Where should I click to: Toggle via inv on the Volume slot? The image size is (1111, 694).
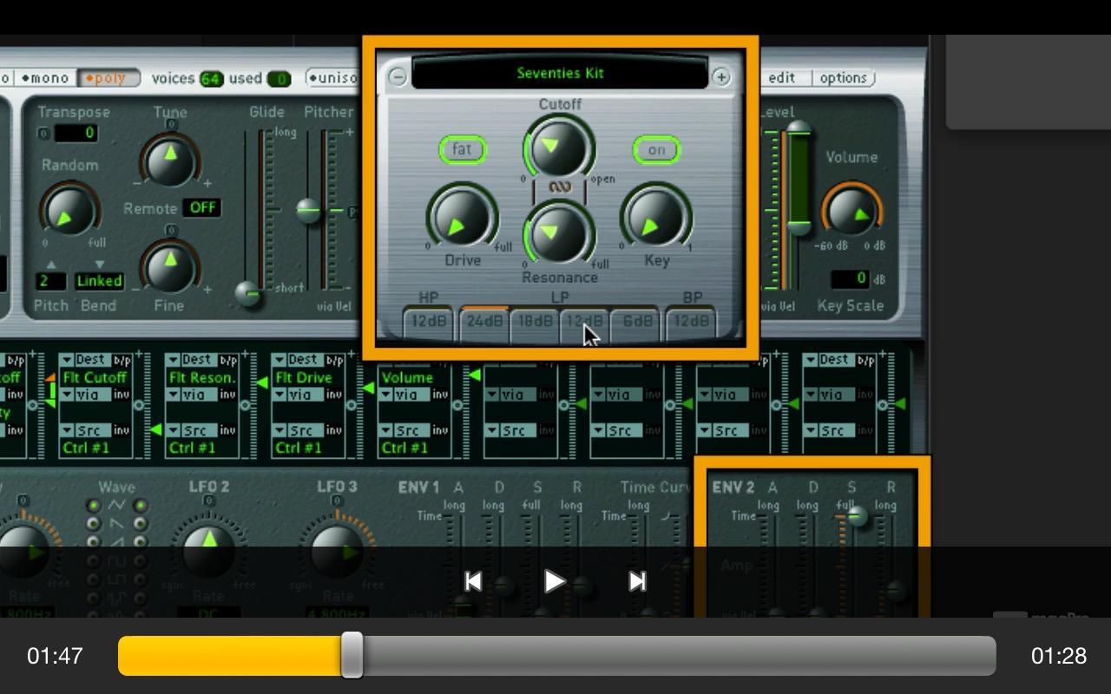[440, 395]
